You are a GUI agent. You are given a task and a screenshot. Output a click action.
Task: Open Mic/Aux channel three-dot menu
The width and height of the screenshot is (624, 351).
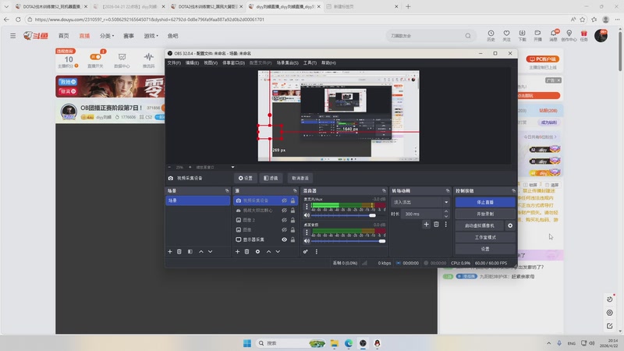coord(307,207)
